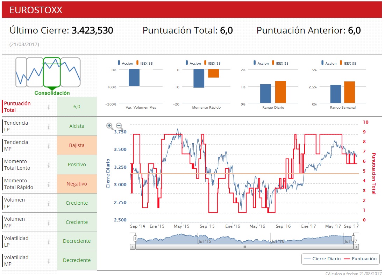
Task: Click the Último Cierre value 3.423,530
Action: [x=92, y=30]
